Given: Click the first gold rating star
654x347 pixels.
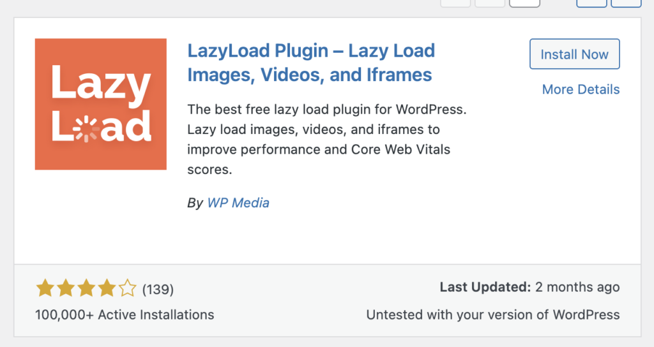Looking at the screenshot, I should [x=45, y=289].
